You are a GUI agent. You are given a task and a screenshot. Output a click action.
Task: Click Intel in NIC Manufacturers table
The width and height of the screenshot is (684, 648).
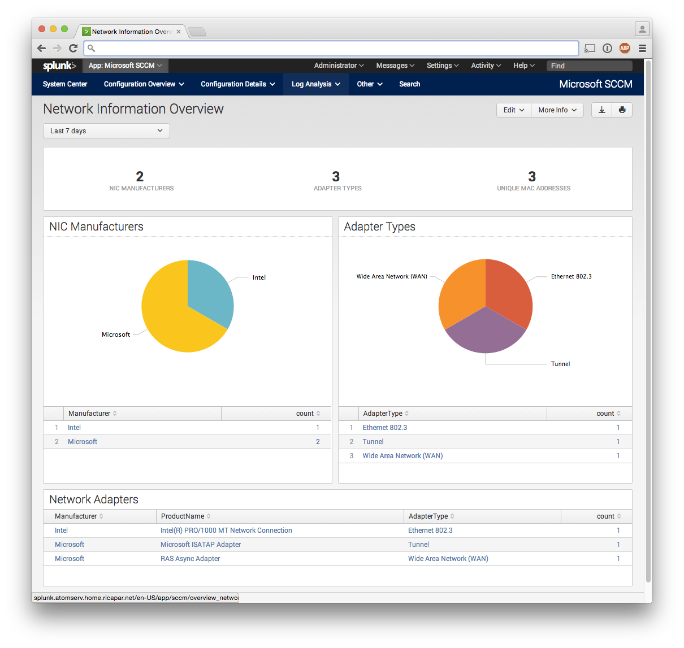tap(74, 428)
